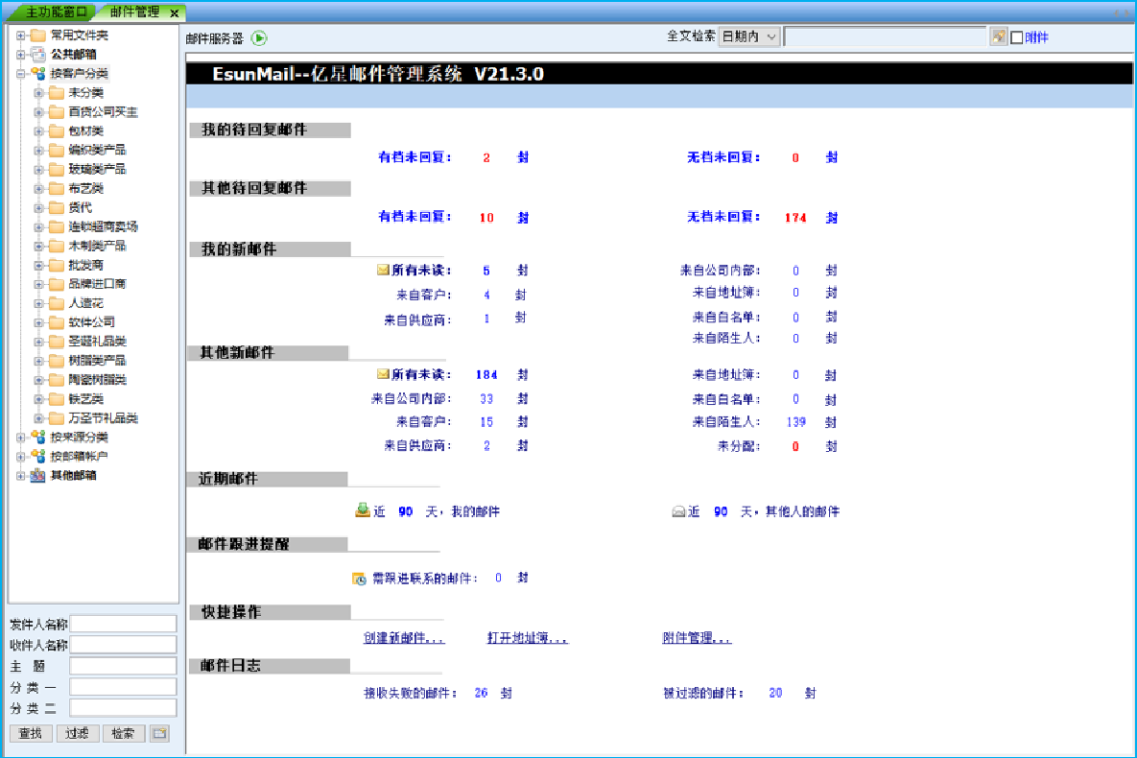Expand the 人造花 folder node
This screenshot has height=758, width=1137.
tap(39, 303)
